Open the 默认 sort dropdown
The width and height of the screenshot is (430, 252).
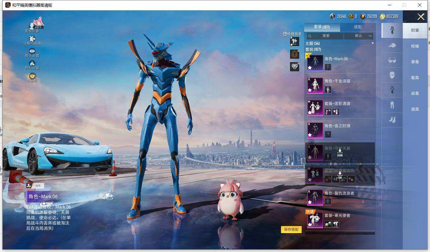(x=359, y=36)
